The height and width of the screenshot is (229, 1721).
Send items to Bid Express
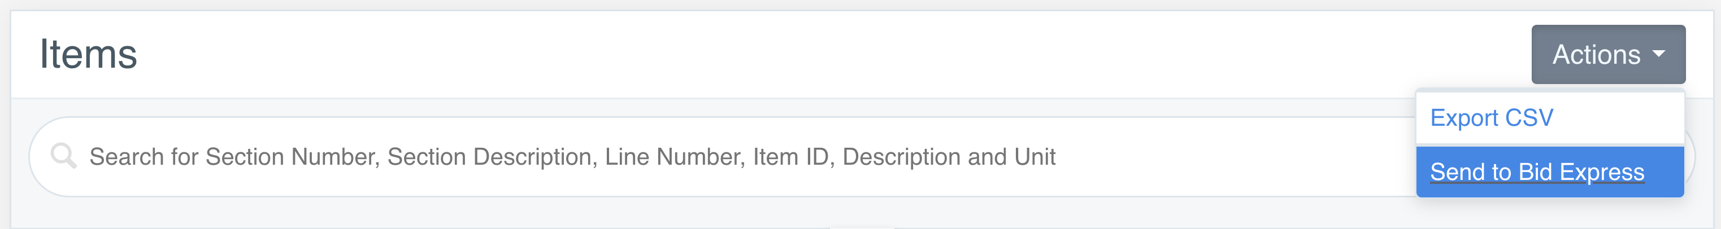point(1537,172)
